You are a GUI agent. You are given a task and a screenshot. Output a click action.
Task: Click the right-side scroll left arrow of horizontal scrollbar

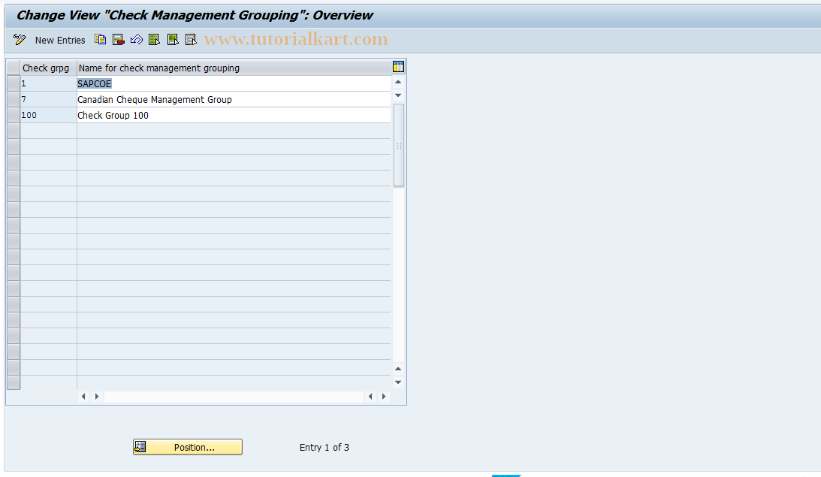370,397
